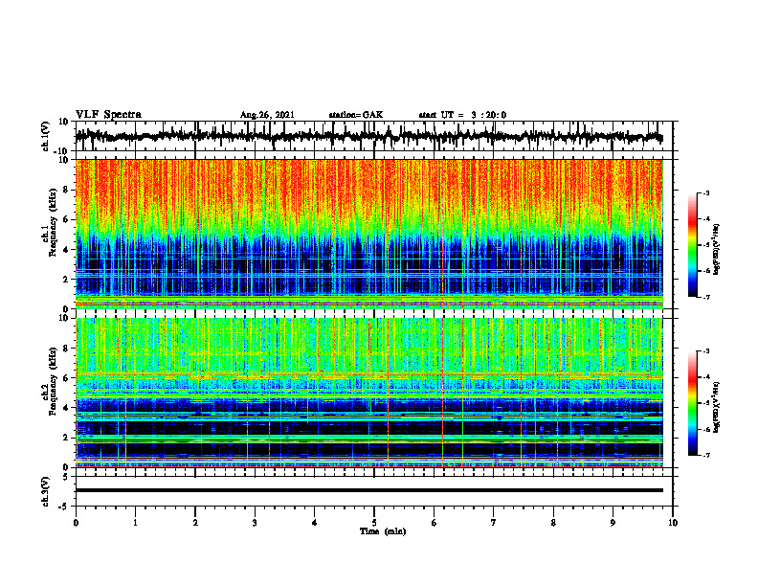Click the "-3" label atop the ch.2 color bar
The image size is (758, 586).
[705, 351]
